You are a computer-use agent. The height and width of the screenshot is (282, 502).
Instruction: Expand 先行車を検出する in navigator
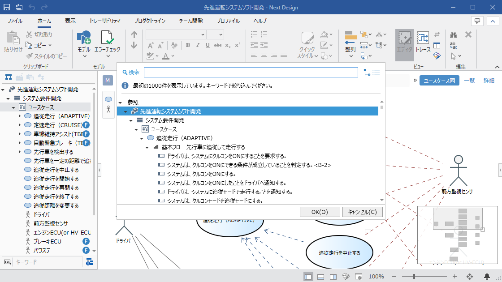(x=19, y=152)
